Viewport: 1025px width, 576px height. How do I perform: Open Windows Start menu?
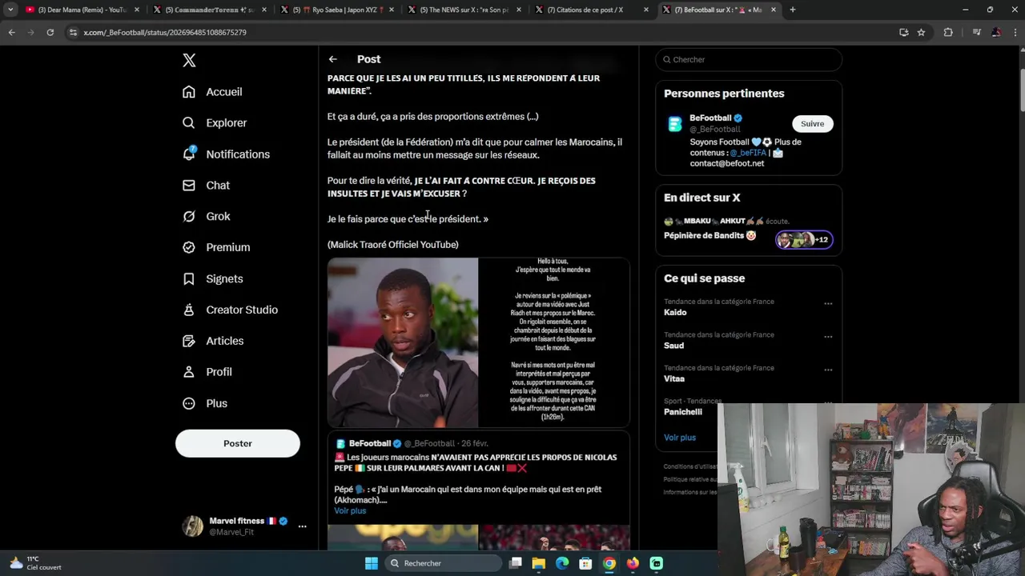tap(372, 563)
